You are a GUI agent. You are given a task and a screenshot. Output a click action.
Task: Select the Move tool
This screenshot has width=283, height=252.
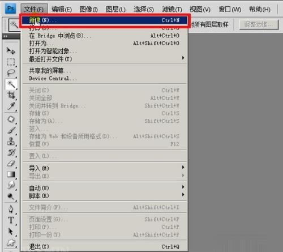(x=11, y=50)
